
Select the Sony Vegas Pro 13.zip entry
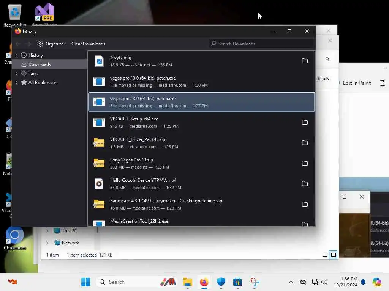202,163
